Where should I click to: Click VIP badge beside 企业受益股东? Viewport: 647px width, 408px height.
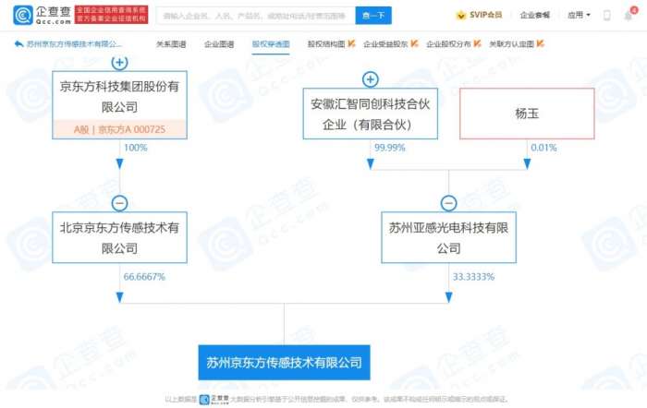click(414, 43)
